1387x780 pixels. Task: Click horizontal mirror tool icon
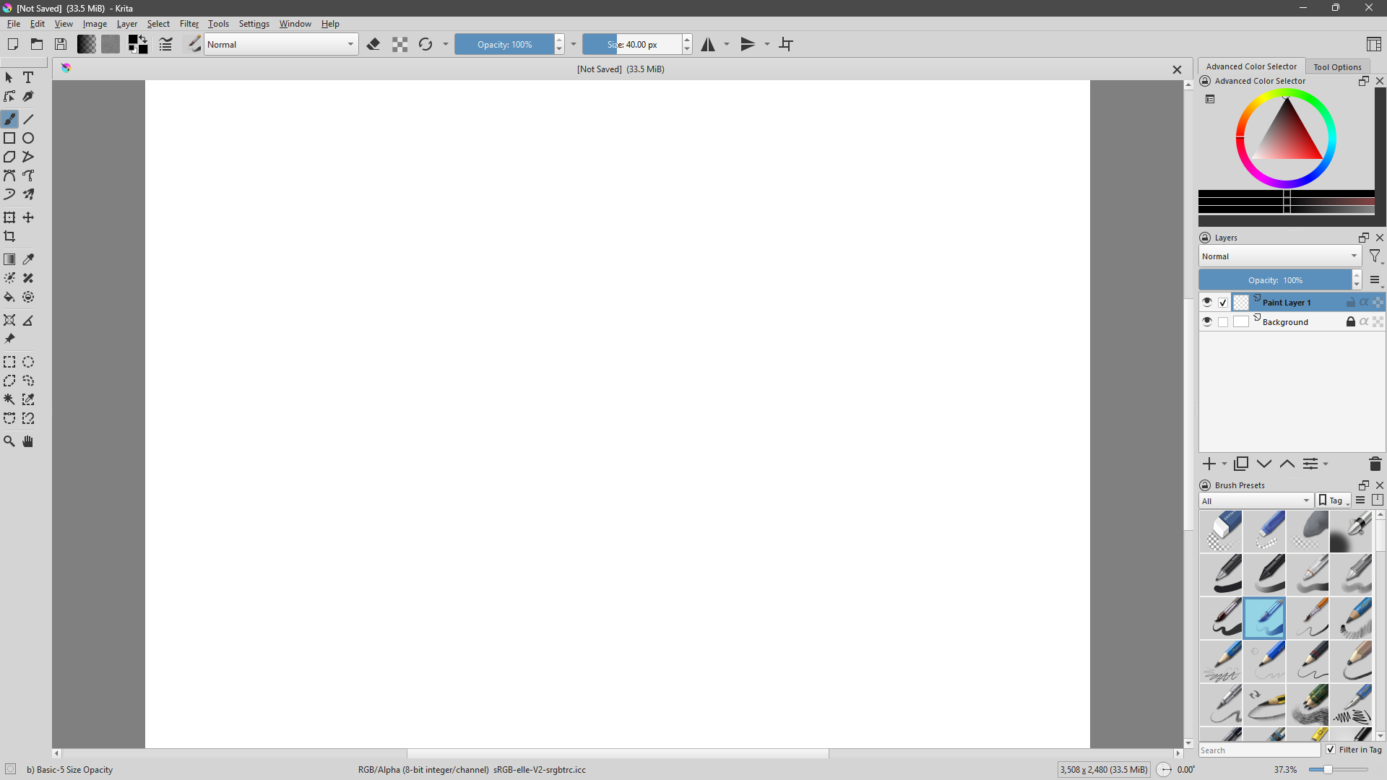[708, 45]
